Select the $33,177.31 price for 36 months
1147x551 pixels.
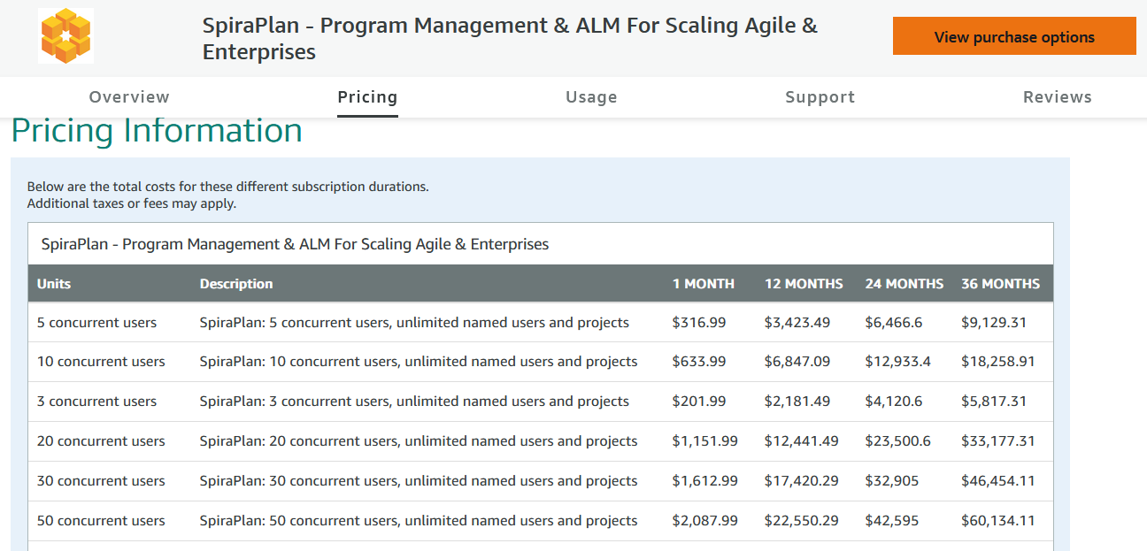click(997, 441)
